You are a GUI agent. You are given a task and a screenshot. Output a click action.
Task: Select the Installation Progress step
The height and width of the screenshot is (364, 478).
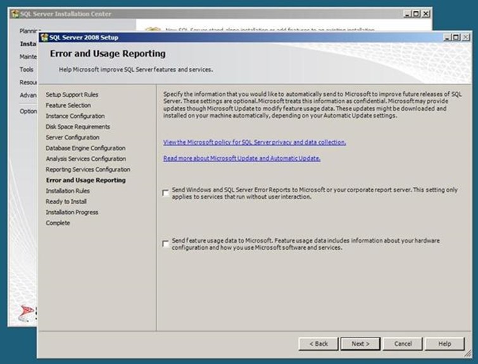tap(72, 212)
